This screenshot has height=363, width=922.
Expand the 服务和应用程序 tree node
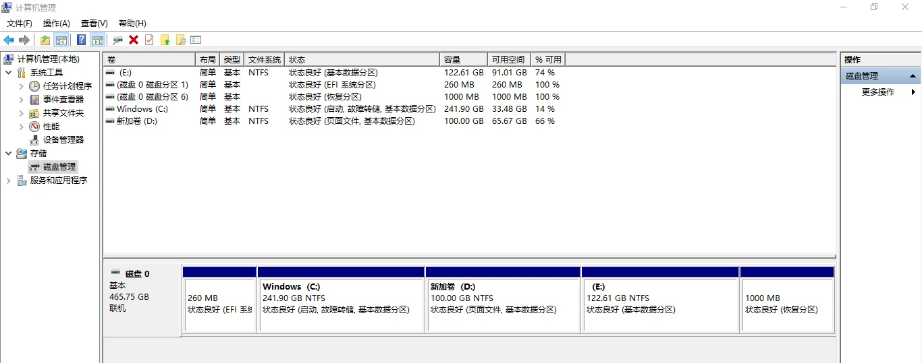point(8,180)
